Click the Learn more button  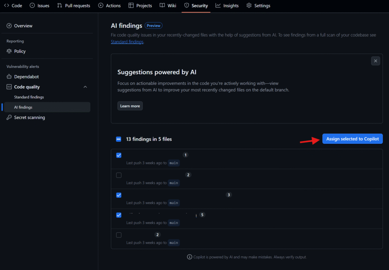click(130, 106)
